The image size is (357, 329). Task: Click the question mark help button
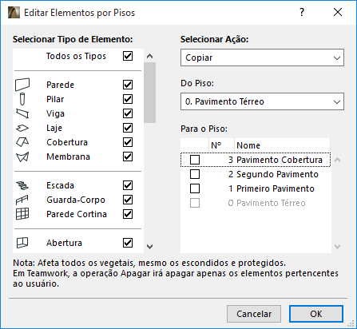click(302, 12)
